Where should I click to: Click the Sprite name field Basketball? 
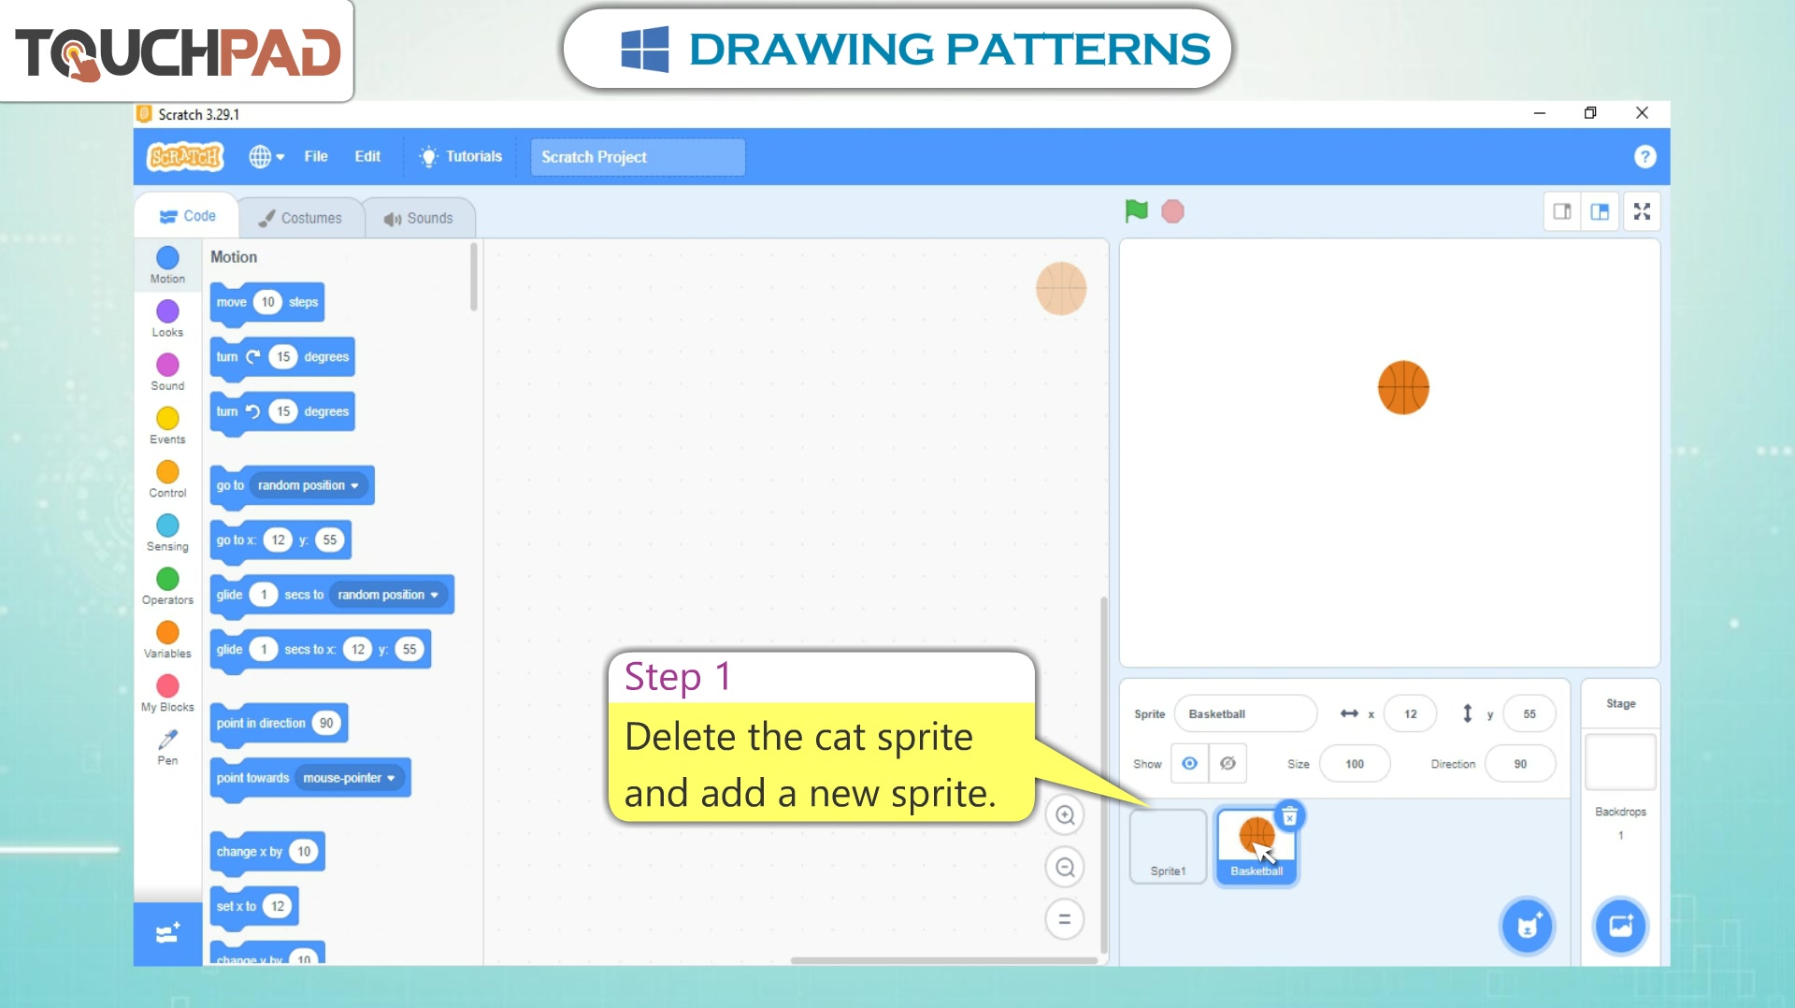tap(1245, 713)
